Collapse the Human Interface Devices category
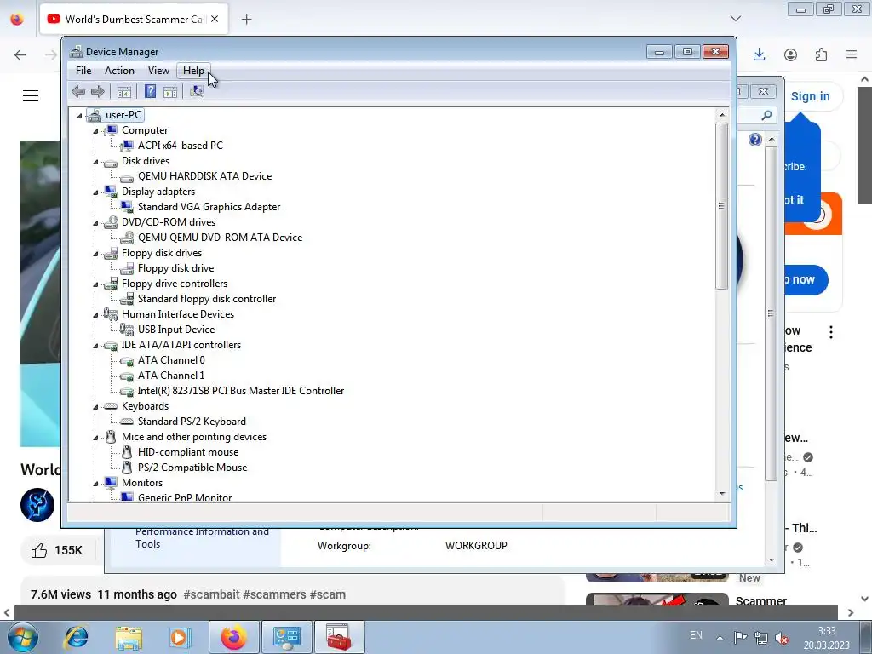Viewport: 872px width, 654px height. (x=95, y=315)
